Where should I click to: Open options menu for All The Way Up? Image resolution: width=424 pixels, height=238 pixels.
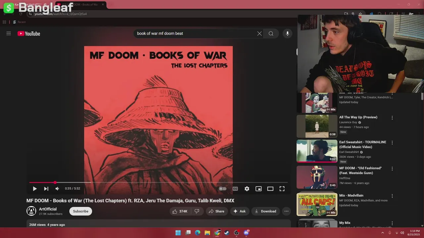coord(392,118)
